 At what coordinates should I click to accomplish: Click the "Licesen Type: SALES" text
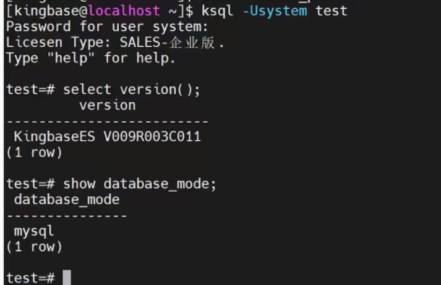pos(83,43)
